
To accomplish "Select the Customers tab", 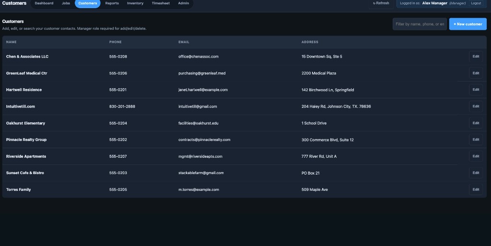I will pyautogui.click(x=88, y=3).
